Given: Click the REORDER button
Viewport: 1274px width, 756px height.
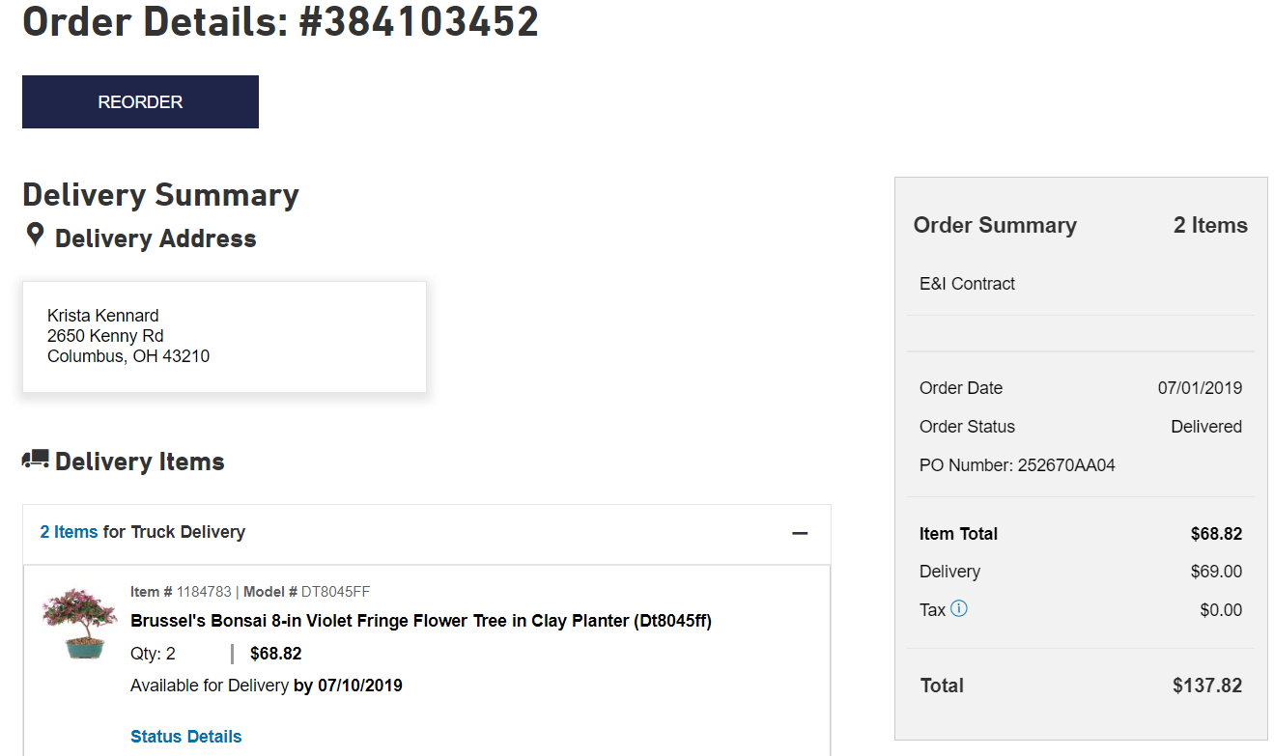Looking at the screenshot, I should pos(140,101).
